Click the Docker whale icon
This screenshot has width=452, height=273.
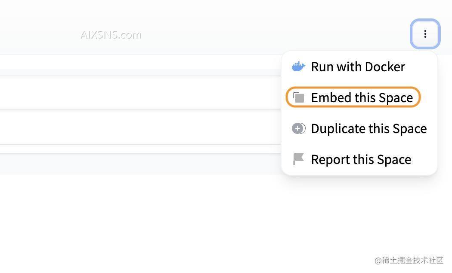pyautogui.click(x=298, y=67)
